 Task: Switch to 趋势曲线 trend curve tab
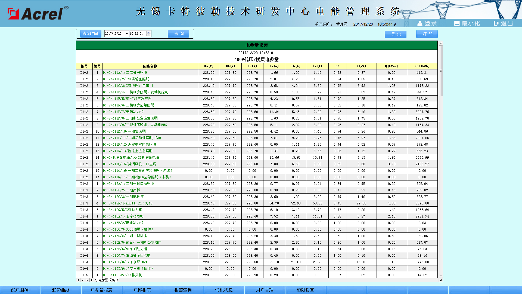[61, 290]
